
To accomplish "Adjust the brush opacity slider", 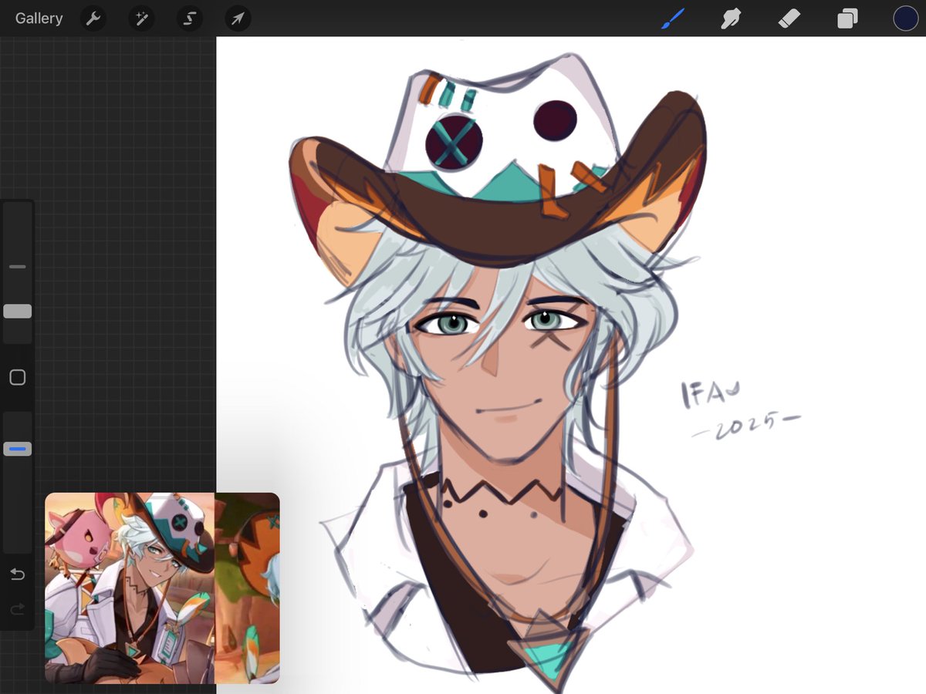I will click(17, 448).
